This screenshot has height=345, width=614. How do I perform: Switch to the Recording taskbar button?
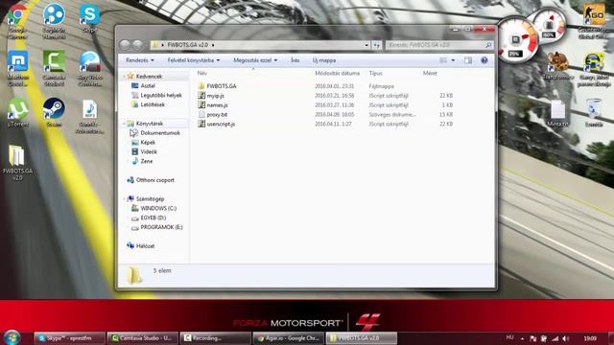(x=215, y=338)
